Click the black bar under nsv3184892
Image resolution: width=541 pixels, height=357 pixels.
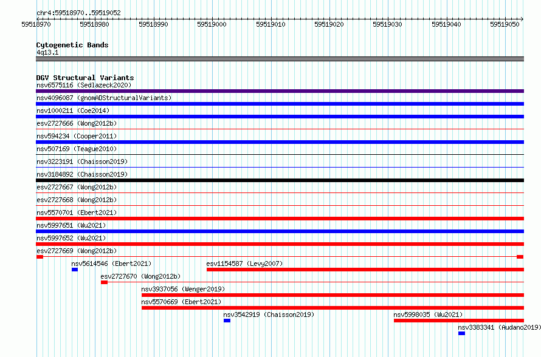coord(280,180)
